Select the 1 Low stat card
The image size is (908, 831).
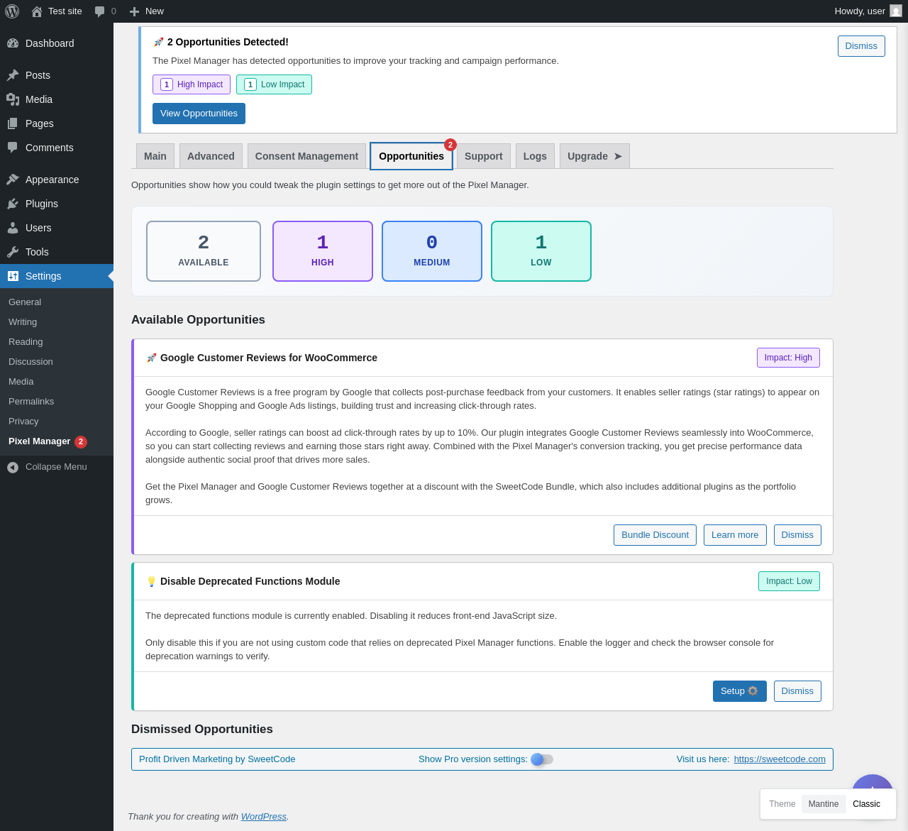point(541,251)
